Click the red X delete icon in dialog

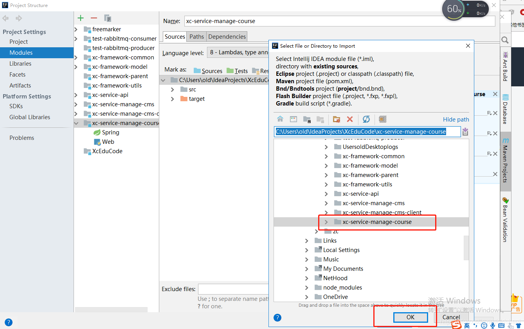(x=350, y=119)
